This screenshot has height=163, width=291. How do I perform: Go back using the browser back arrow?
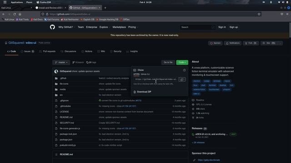coord(4,14)
